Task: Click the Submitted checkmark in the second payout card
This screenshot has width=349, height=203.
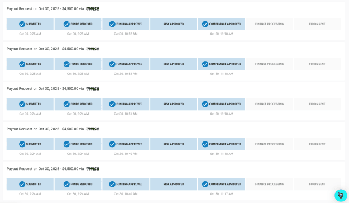Action: point(22,64)
